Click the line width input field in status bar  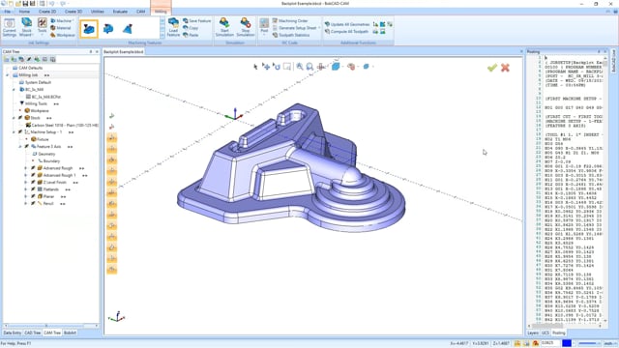tap(589, 344)
